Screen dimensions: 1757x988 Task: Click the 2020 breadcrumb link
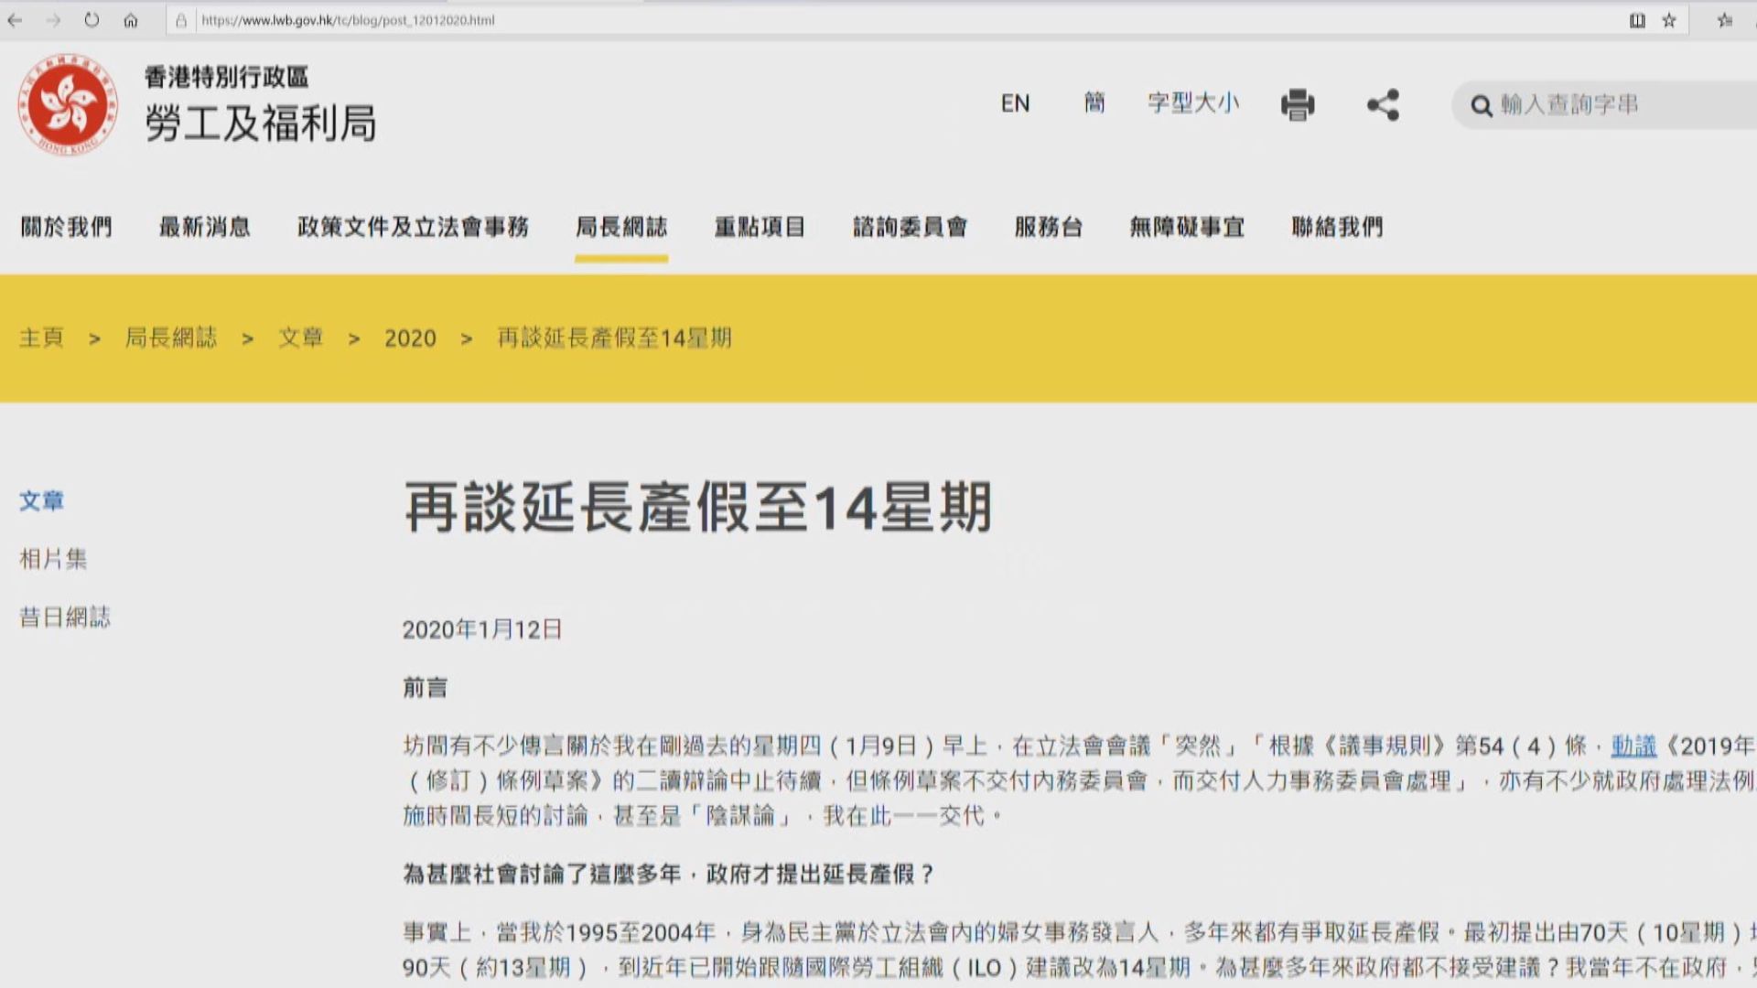(410, 338)
